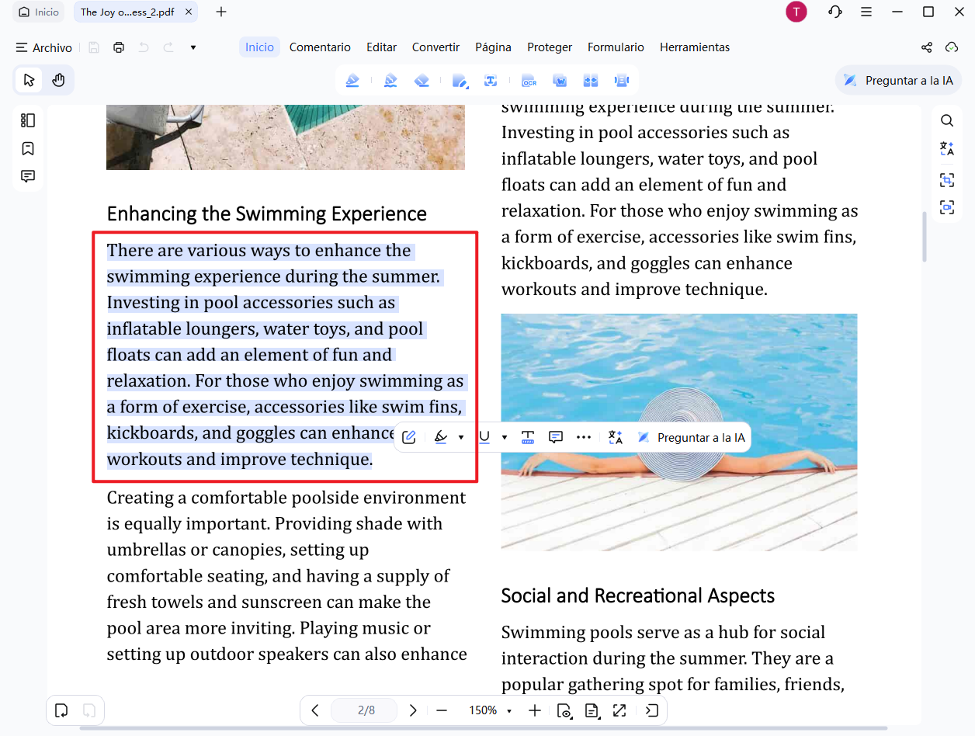Click the search magnifier icon
The width and height of the screenshot is (975, 736).
[x=947, y=120]
